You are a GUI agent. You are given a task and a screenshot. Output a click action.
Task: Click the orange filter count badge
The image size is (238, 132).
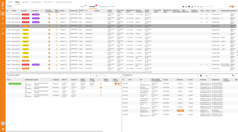tap(232, 7)
